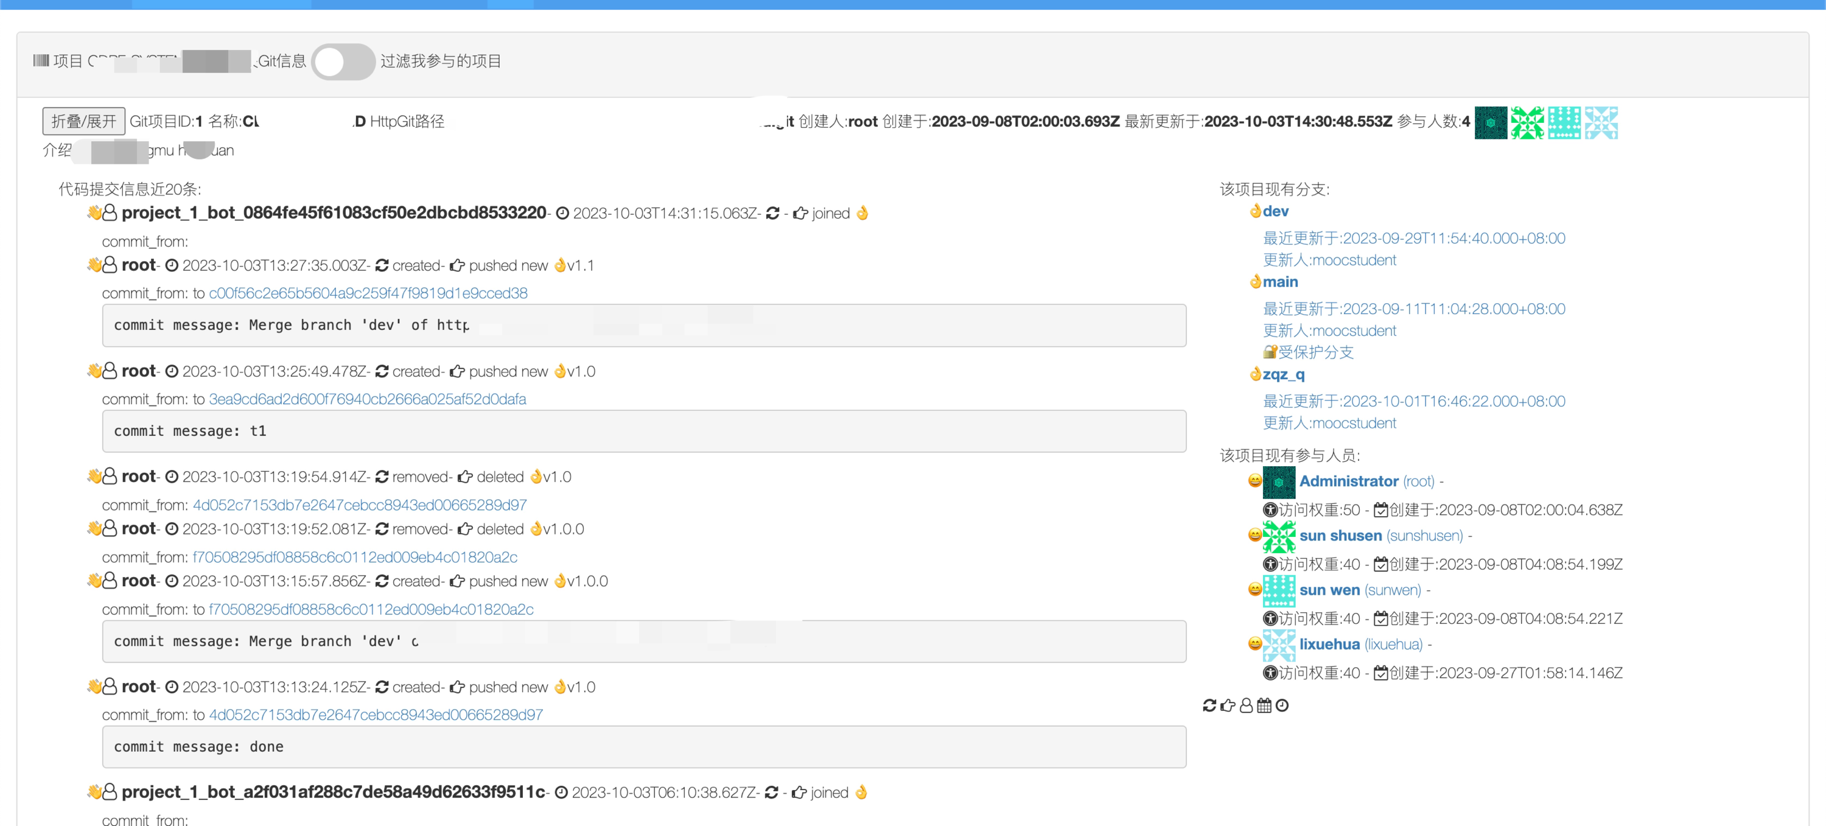Click the lixuehua member name
This screenshot has width=1826, height=826.
[1329, 645]
